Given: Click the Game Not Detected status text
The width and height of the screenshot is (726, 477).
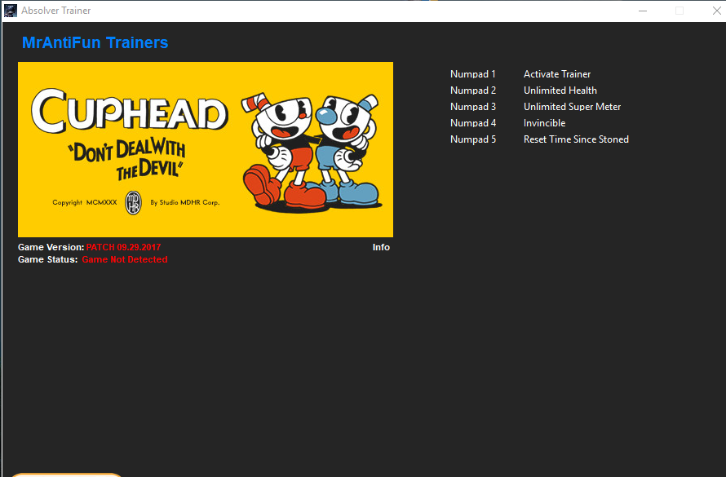Looking at the screenshot, I should click(125, 259).
